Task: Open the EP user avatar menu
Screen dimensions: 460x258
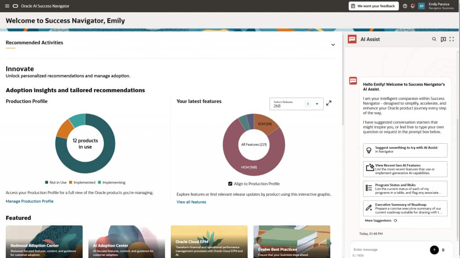Action: (421, 6)
